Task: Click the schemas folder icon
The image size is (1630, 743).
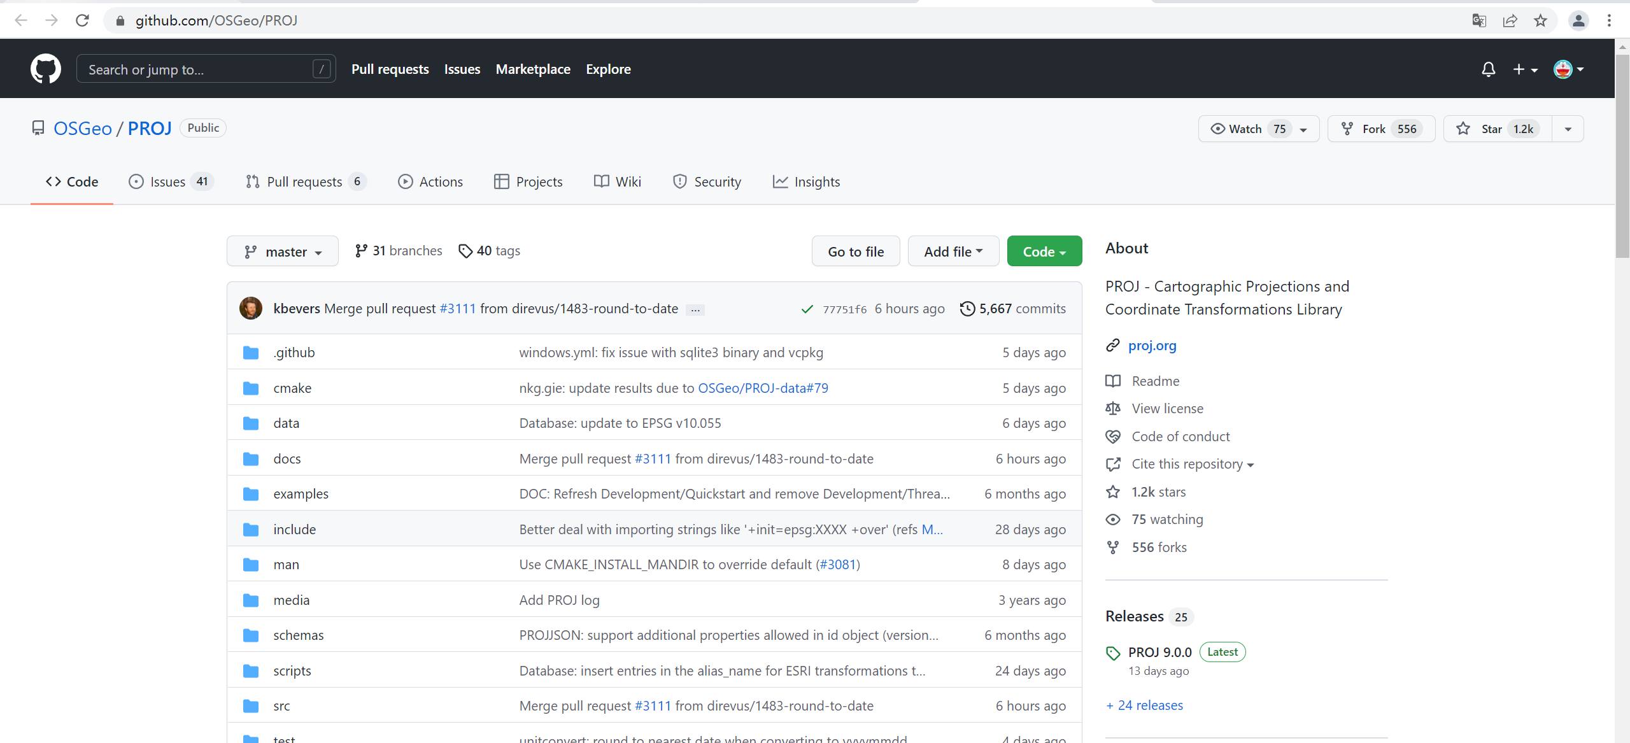Action: [x=251, y=635]
